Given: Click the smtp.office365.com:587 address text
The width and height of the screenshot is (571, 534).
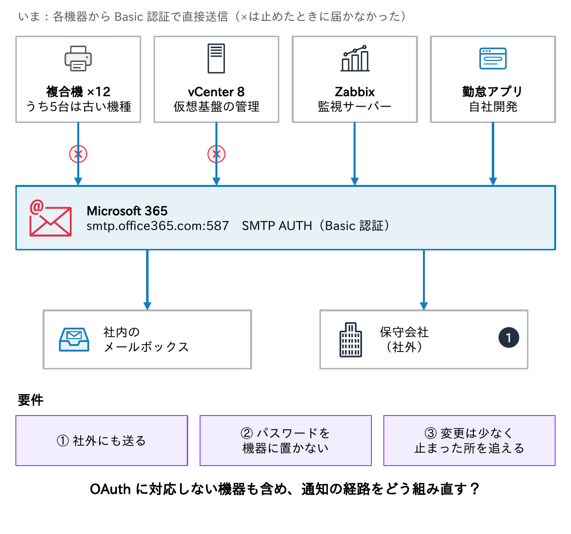Looking at the screenshot, I should [157, 226].
